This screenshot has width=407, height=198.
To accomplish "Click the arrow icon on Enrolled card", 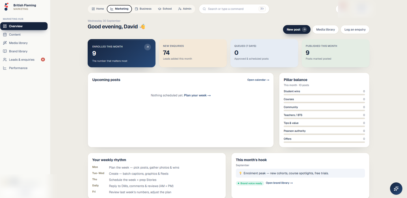I will [148, 47].
